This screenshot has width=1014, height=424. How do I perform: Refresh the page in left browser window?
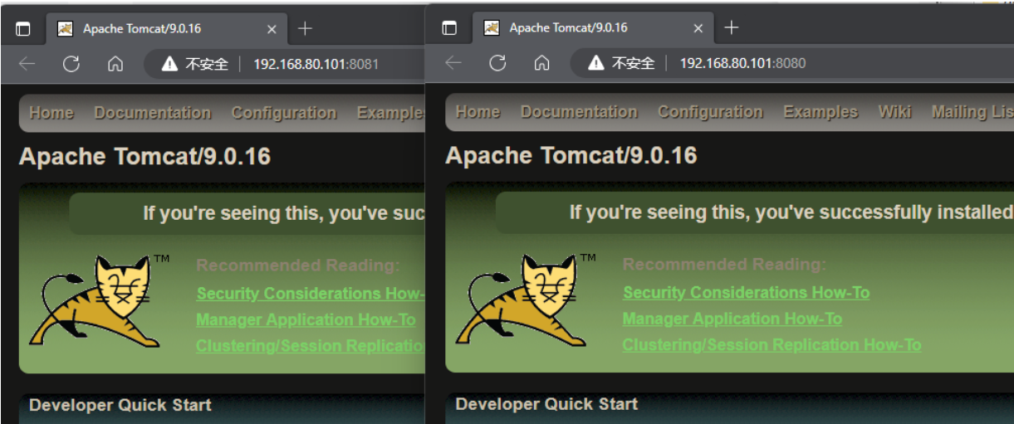click(71, 64)
